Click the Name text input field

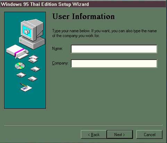pos(114,49)
